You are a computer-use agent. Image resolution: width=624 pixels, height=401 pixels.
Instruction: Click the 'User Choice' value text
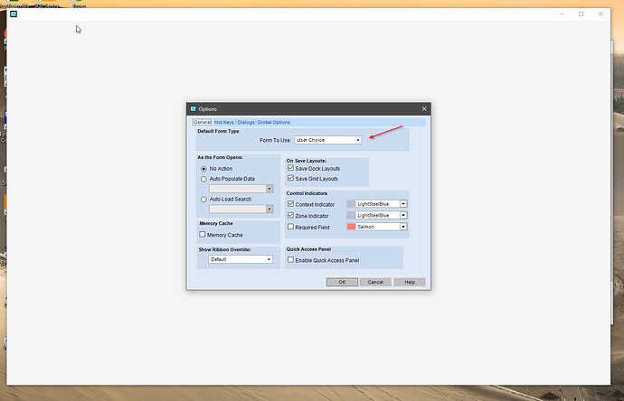pyautogui.click(x=311, y=140)
